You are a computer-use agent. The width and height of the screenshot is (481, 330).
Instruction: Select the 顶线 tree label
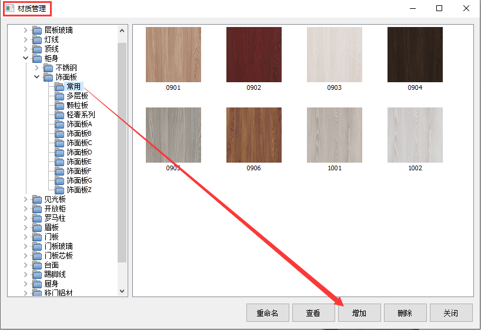point(52,49)
